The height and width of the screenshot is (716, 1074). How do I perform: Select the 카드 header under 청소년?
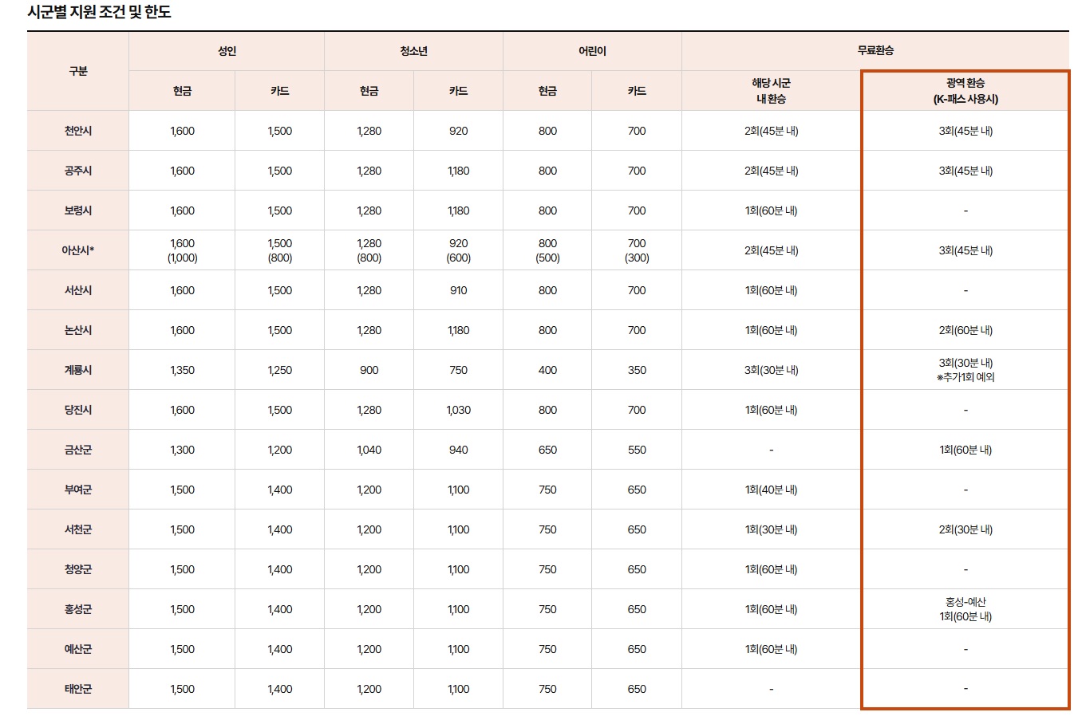(x=458, y=91)
